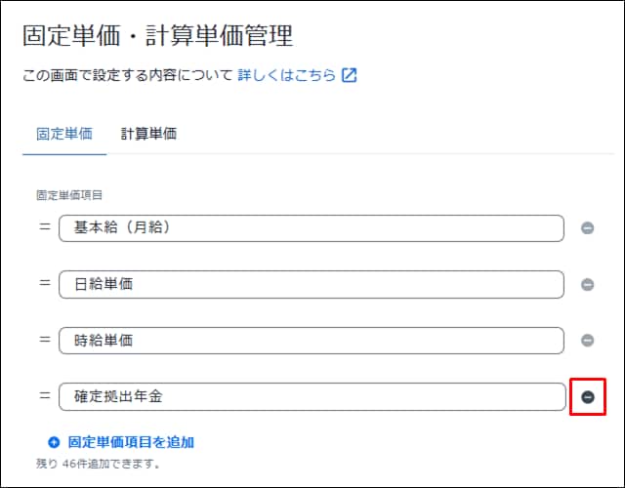This screenshot has width=625, height=488.
Task: Focus the 時給単価 input field
Action: [312, 341]
